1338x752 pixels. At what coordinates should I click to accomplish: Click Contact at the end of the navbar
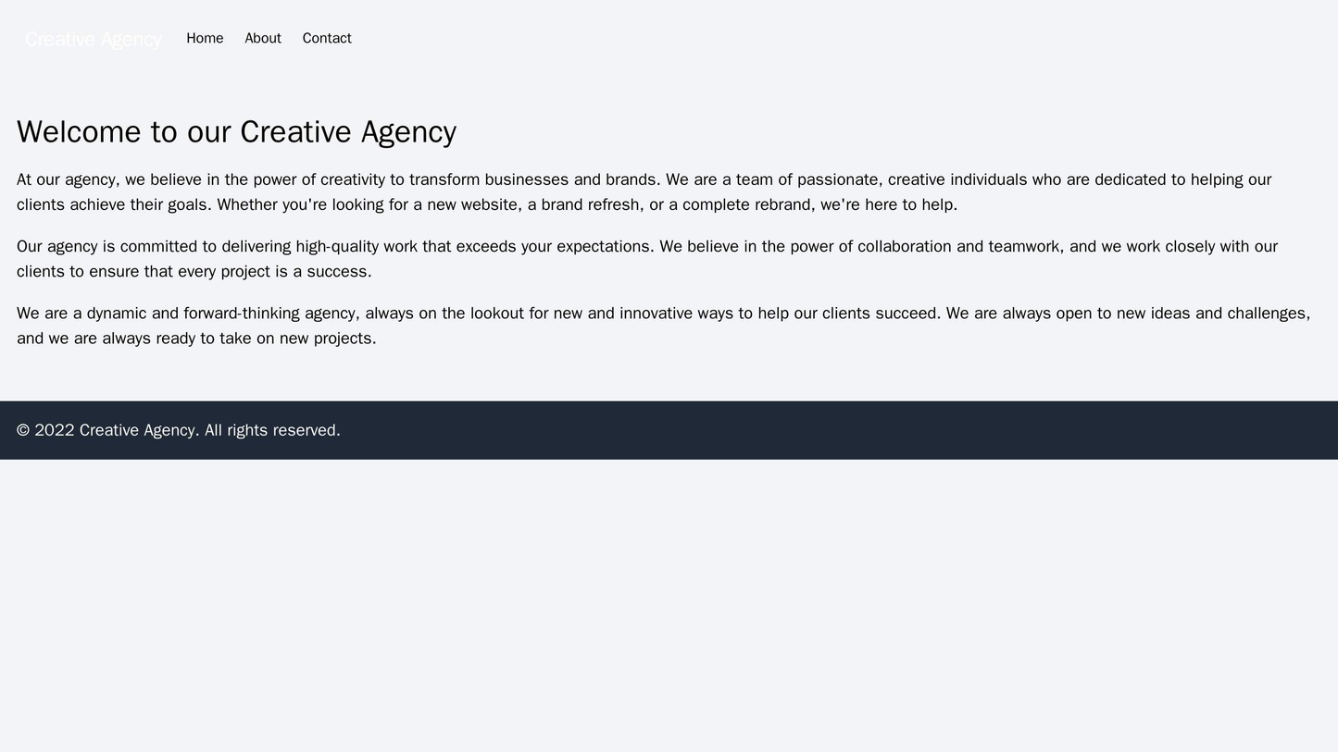(x=329, y=38)
